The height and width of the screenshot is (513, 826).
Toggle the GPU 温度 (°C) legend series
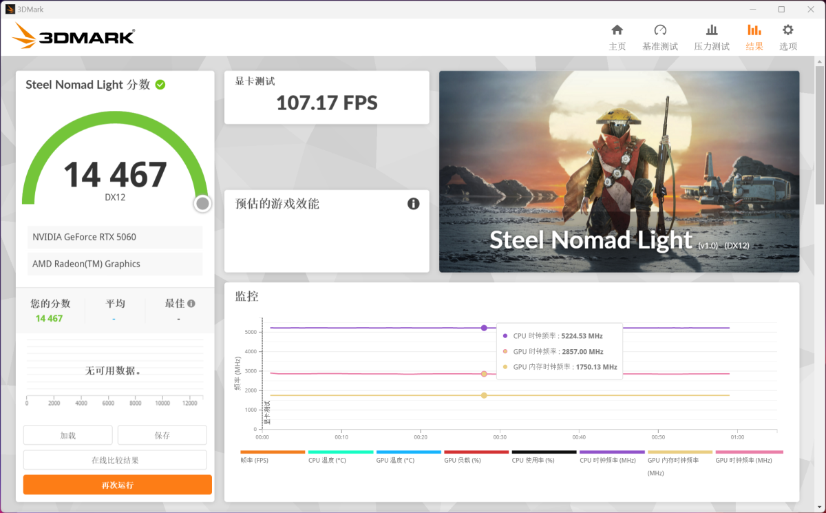point(408,457)
